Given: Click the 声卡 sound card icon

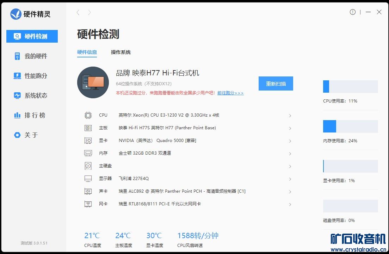Looking at the screenshot, I should [88, 191].
